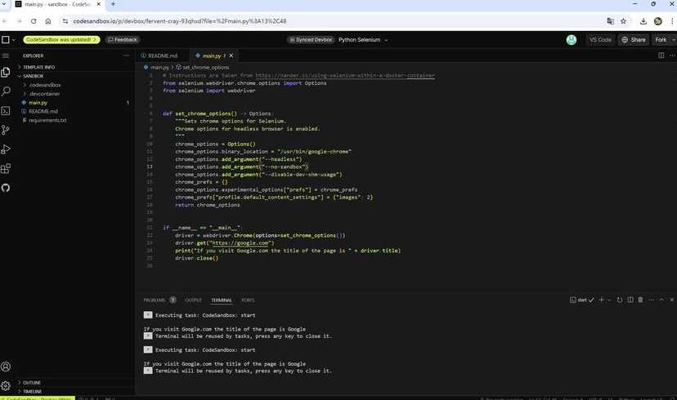Open README.md in the file tree

(x=43, y=111)
